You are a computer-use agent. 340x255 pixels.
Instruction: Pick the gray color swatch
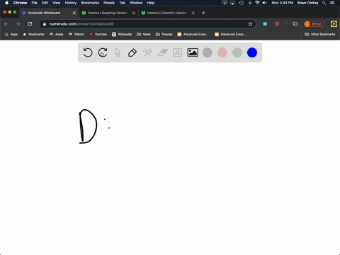[x=208, y=52]
